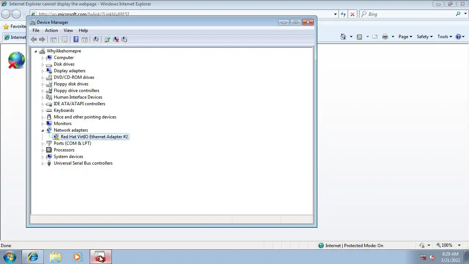Click the Monitors category icon
This screenshot has height=264, width=469.
coord(49,124)
